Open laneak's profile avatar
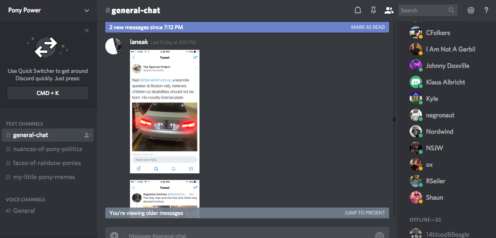 (x=114, y=46)
